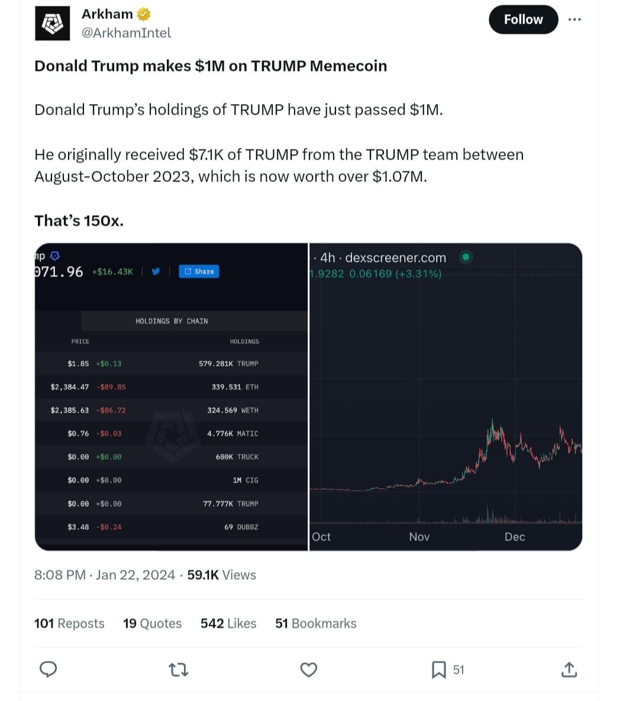
Task: Repost this tweet using the retweet icon
Action: 178,670
